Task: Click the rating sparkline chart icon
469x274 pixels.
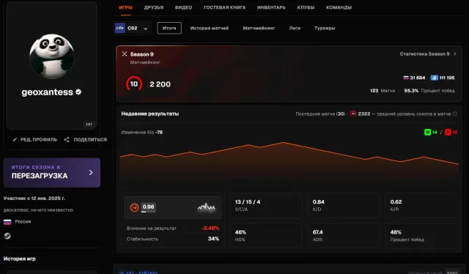Action: click(207, 207)
